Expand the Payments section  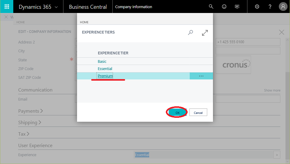(31, 111)
